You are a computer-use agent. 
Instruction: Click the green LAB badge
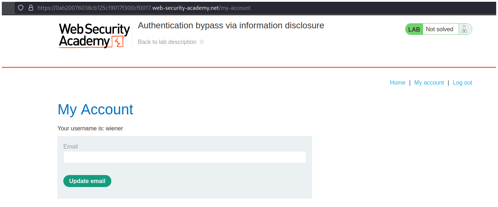point(414,29)
